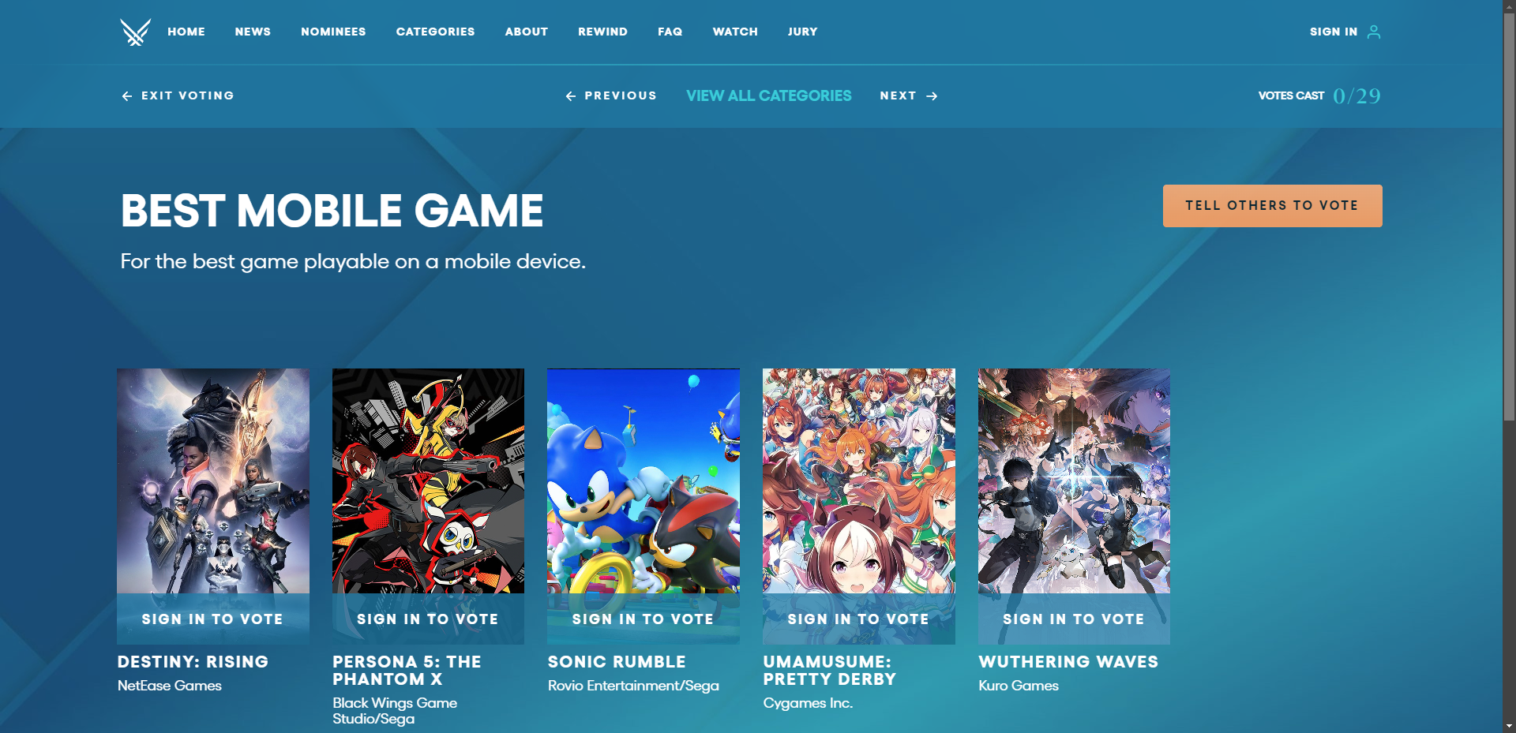Screen dimensions: 1516x733
Task: Click the Sign In link
Action: pyautogui.click(x=1334, y=32)
